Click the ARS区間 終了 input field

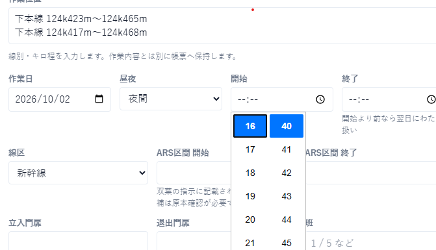point(370,173)
